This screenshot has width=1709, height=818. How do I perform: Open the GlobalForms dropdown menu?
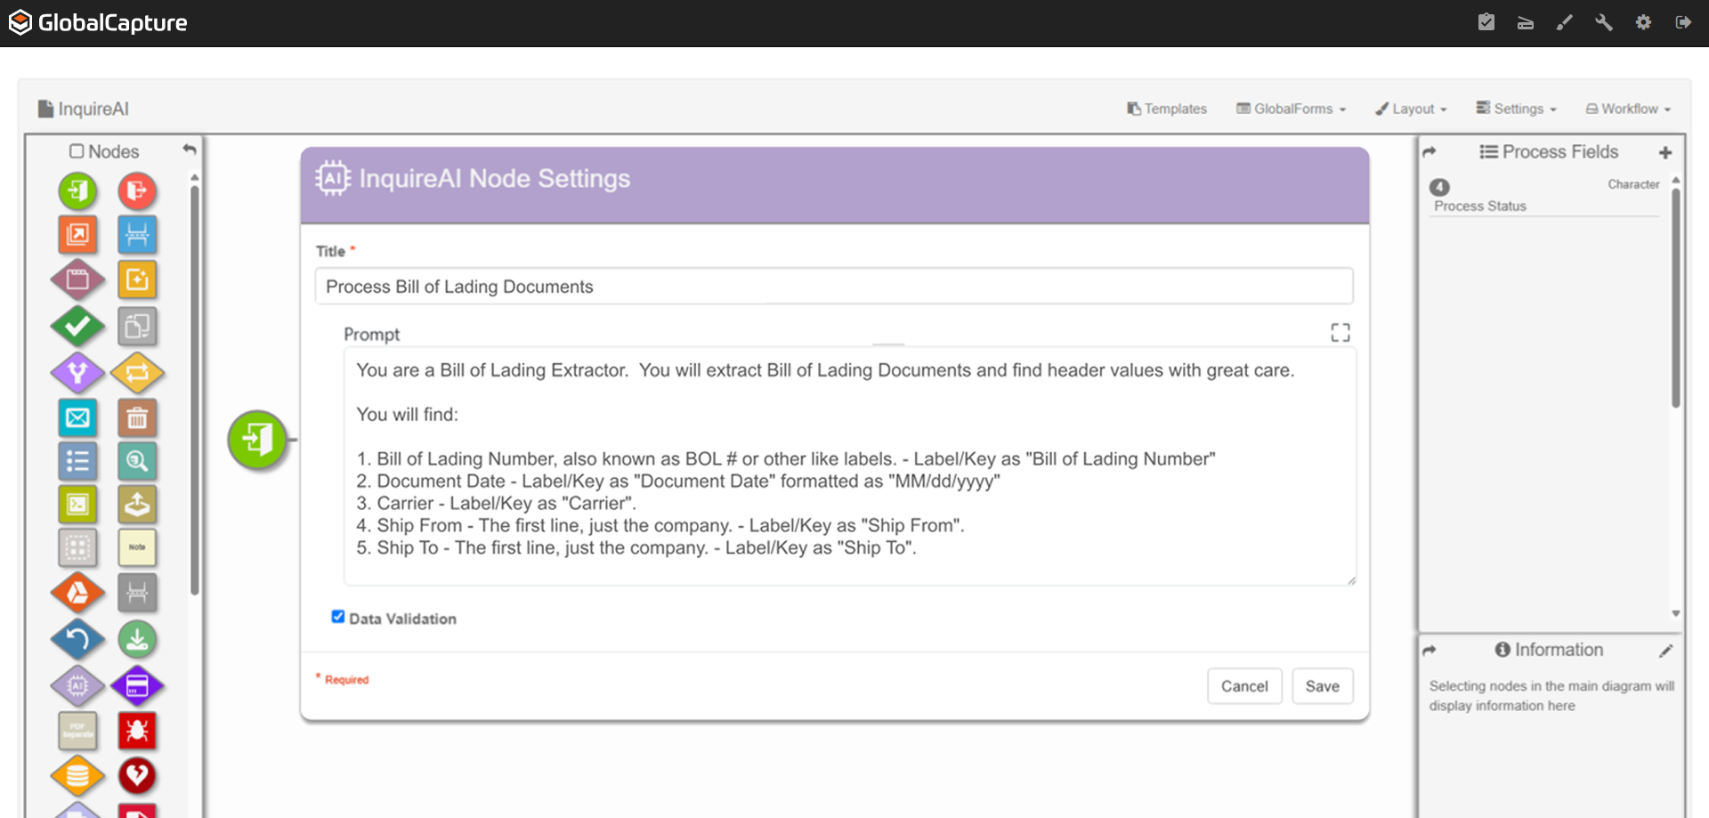coord(1291,109)
